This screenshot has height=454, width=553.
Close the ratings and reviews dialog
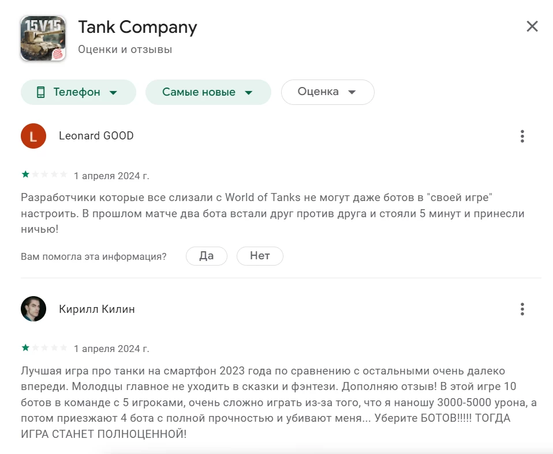532,27
